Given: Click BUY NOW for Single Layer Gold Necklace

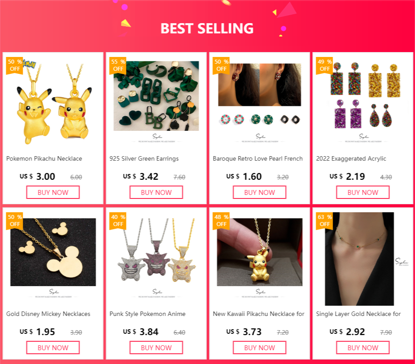Looking at the screenshot, I should point(362,348).
